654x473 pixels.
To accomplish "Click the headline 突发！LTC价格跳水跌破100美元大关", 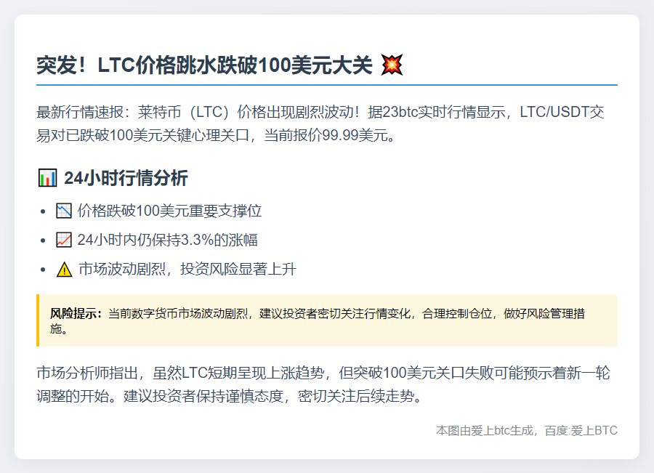I will click(x=205, y=65).
